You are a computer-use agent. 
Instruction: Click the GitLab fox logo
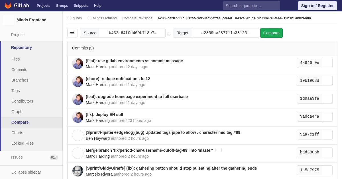(8, 6)
